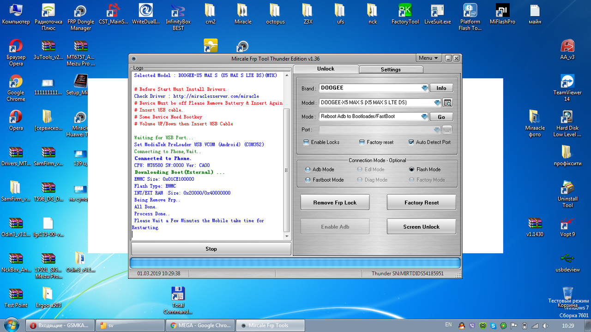Switch to MEGA - Google Chrome taskbar item
Image resolution: width=591 pixels, height=332 pixels.
pos(200,325)
